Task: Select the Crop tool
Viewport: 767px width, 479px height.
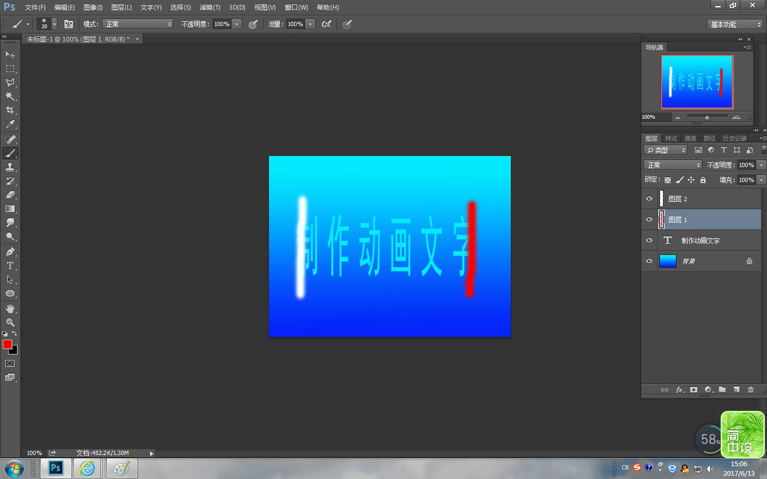Action: pos(10,110)
